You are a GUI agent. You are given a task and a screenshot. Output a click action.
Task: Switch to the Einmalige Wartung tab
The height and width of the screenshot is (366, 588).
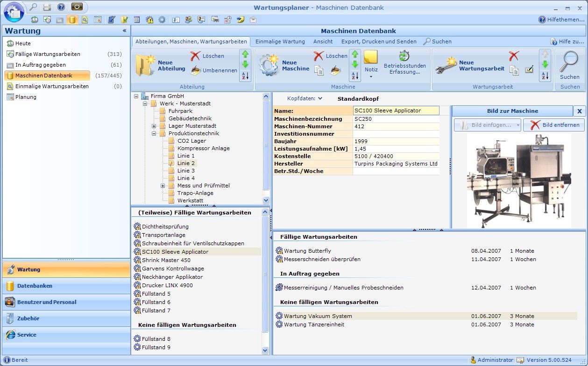tap(280, 41)
